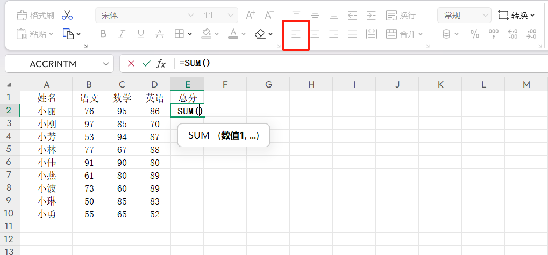Image resolution: width=548 pixels, height=255 pixels.
Task: Cancel formula entry with the red X
Action: [x=131, y=63]
